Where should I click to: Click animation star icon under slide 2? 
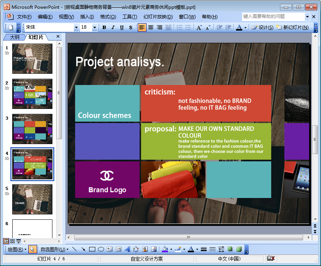pyautogui.click(x=7, y=88)
